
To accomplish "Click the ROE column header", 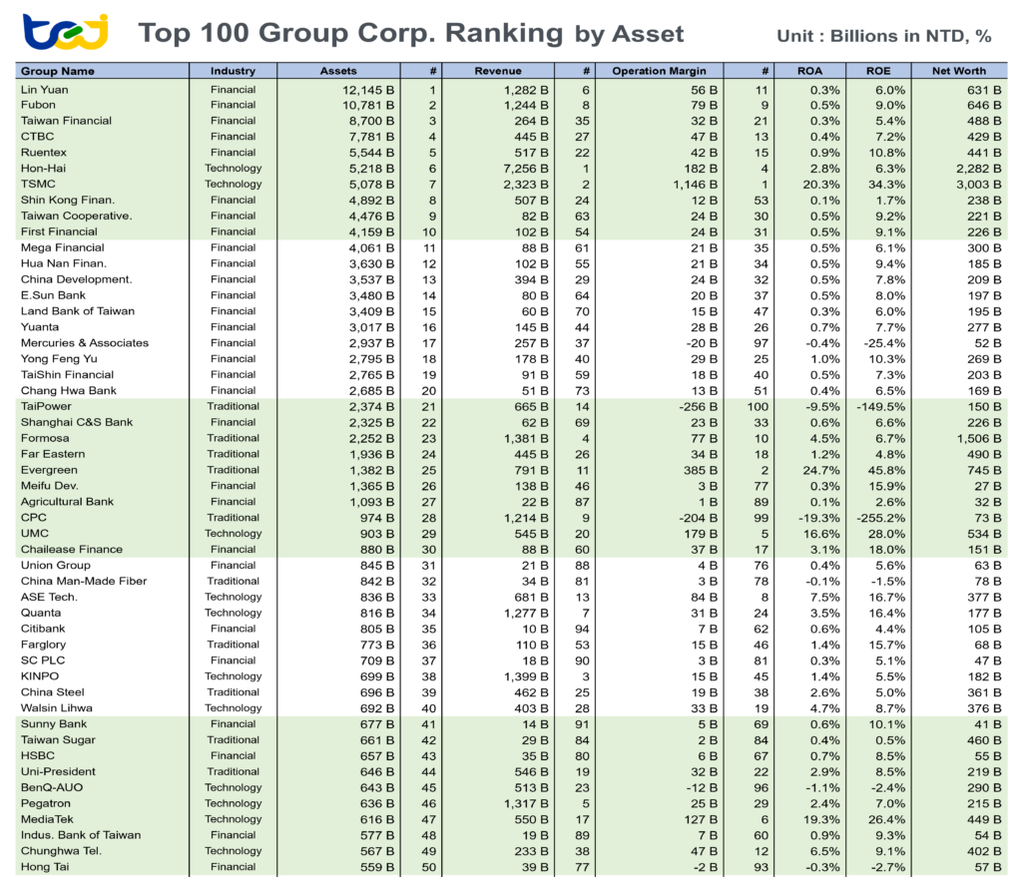I will coord(879,71).
